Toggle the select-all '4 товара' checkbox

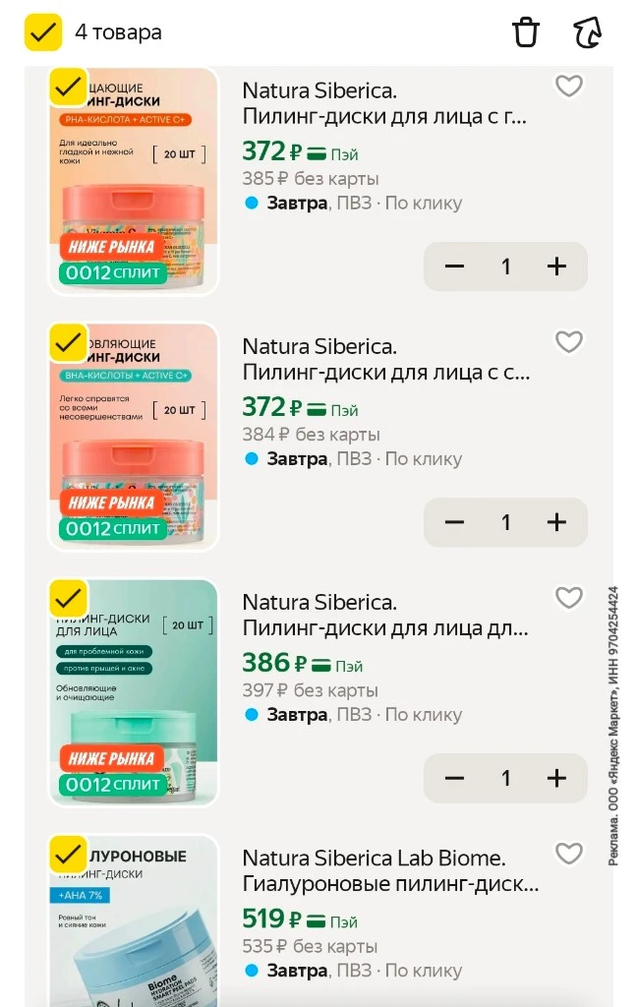pyautogui.click(x=43, y=32)
